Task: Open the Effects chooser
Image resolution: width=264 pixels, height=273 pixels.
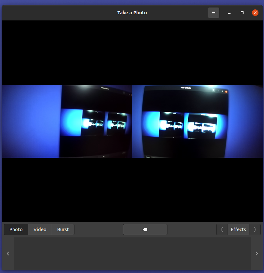Action: pyautogui.click(x=238, y=230)
